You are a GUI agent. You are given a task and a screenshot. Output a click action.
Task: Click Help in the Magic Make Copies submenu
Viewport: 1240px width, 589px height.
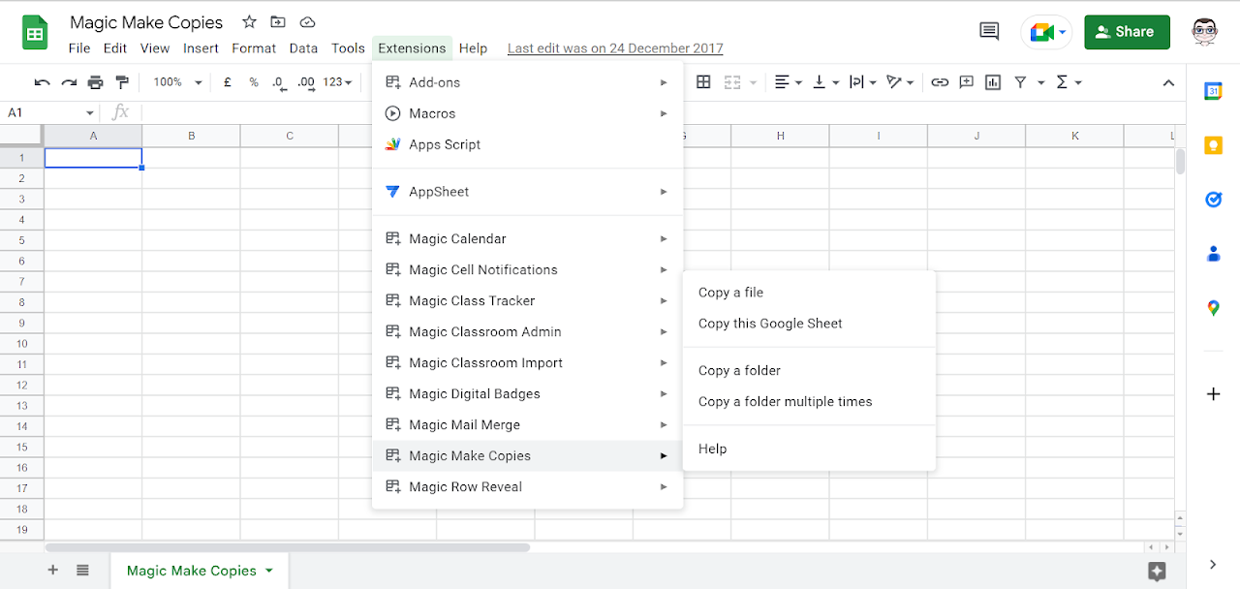pos(810,449)
